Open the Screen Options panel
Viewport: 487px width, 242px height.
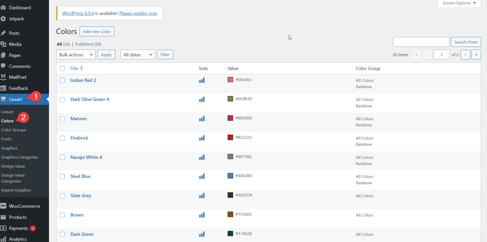pos(459,3)
